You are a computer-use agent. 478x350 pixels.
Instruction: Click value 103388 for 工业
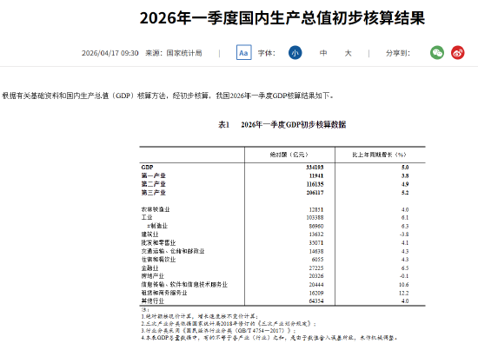coord(315,217)
